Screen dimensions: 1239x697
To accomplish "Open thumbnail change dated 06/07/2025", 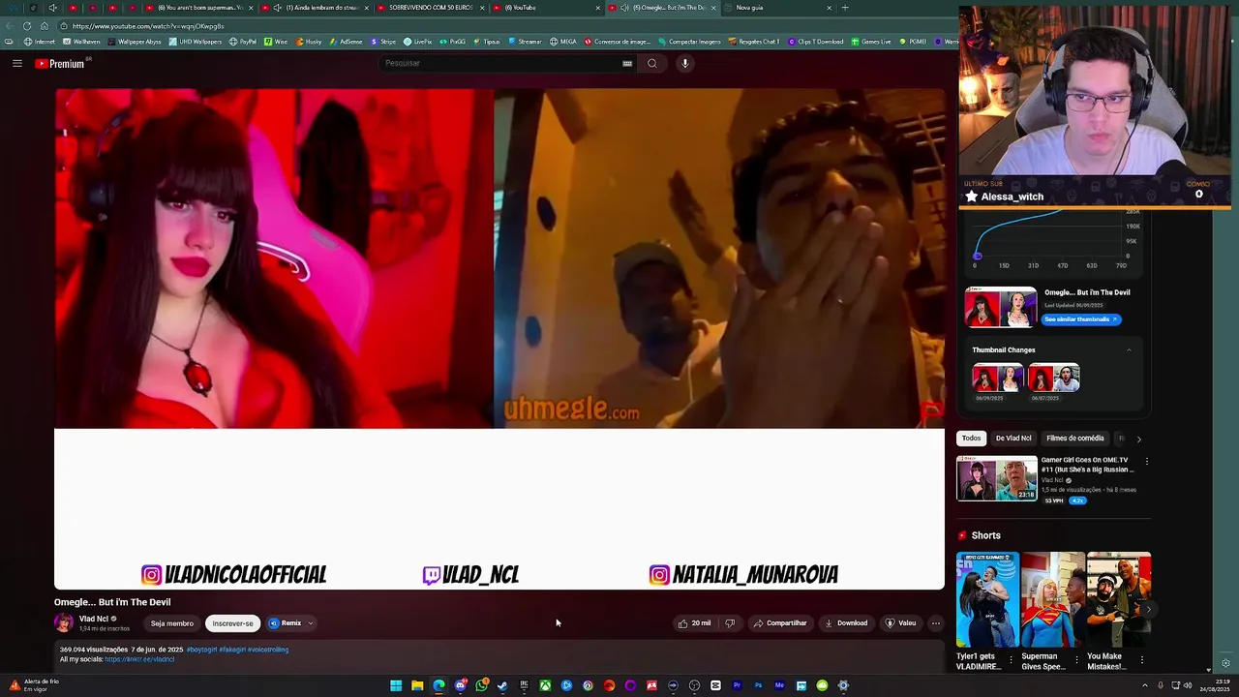I will [1054, 378].
